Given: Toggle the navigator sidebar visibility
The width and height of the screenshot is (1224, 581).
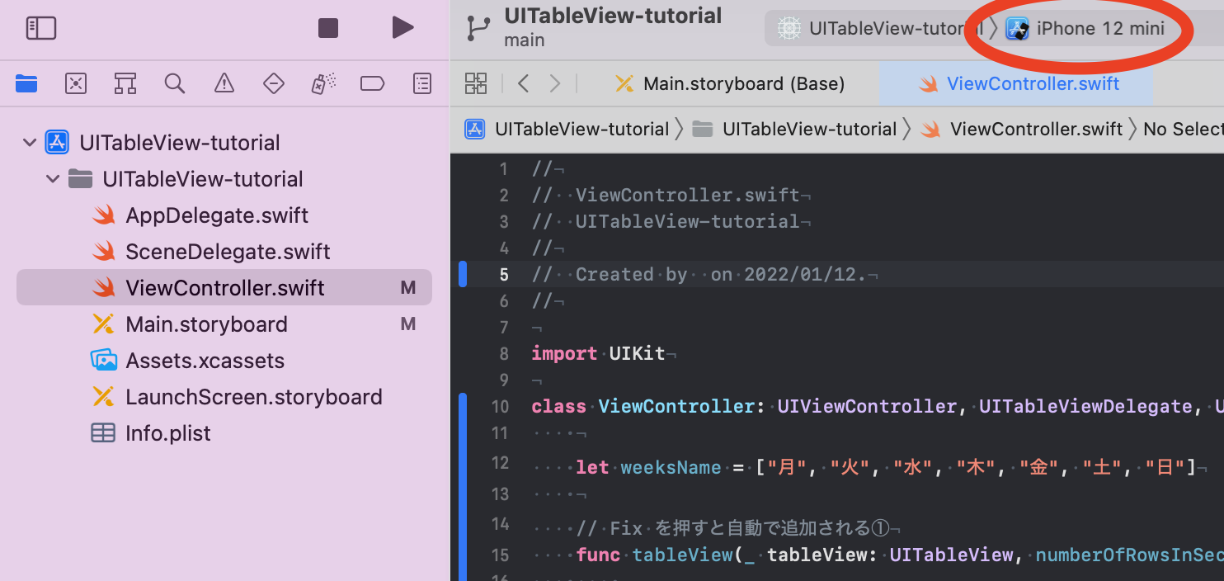Looking at the screenshot, I should 40,28.
